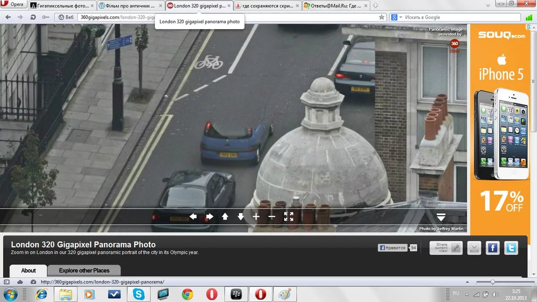The image size is (537, 302).
Task: Zoom out using the minus control
Action: coord(272,217)
